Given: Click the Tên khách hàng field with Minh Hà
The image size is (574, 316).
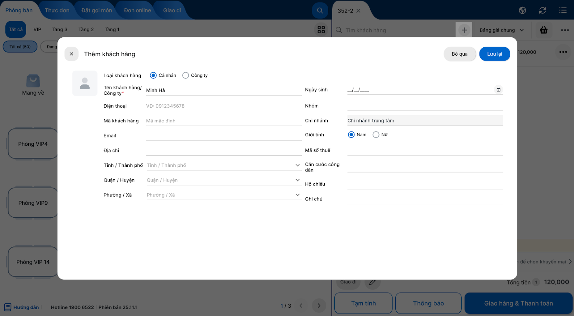Looking at the screenshot, I should click(x=224, y=90).
